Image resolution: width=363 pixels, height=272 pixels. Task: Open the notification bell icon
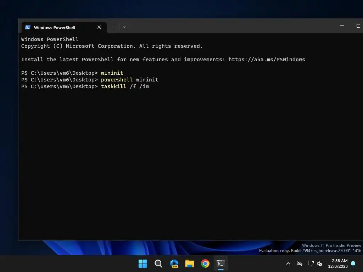353,263
